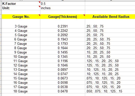This screenshot has height=96, width=135.
Task: Select thickness value 0.1046
Action: (63, 65)
